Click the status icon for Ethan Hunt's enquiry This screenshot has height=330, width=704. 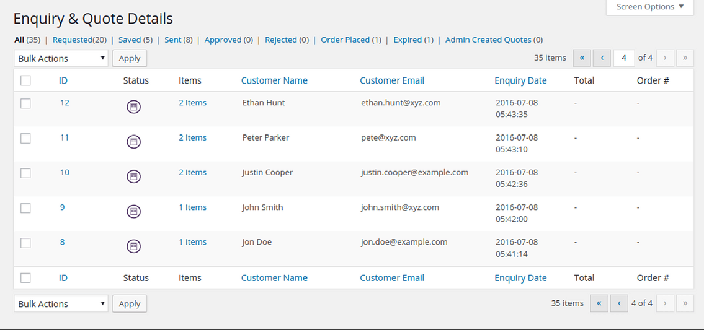point(133,107)
